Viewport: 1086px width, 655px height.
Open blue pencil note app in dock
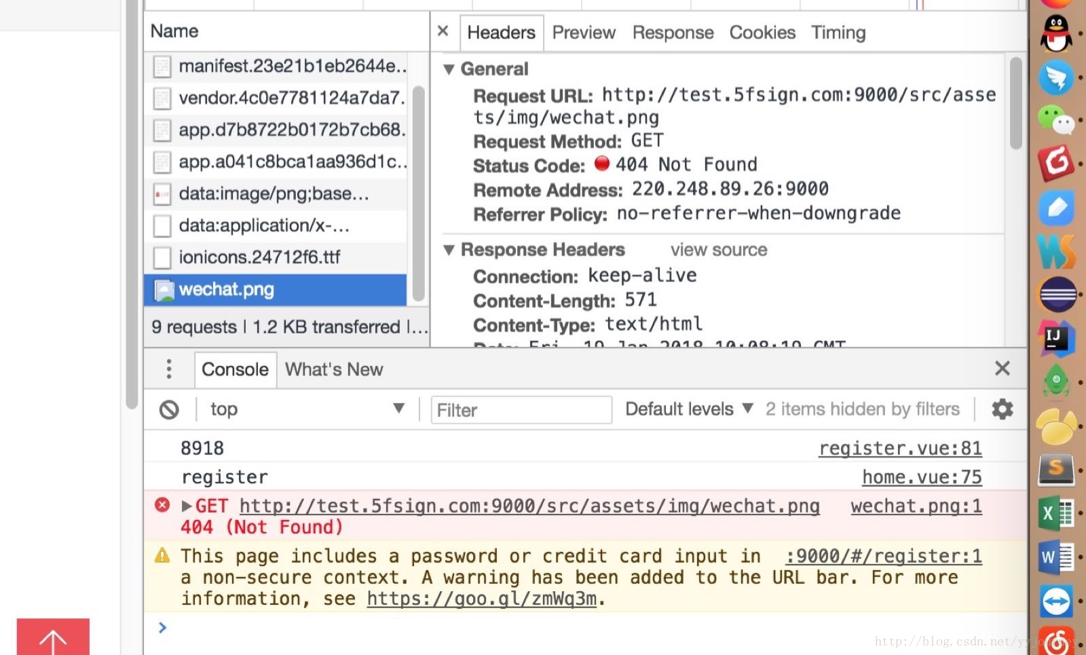(x=1056, y=207)
